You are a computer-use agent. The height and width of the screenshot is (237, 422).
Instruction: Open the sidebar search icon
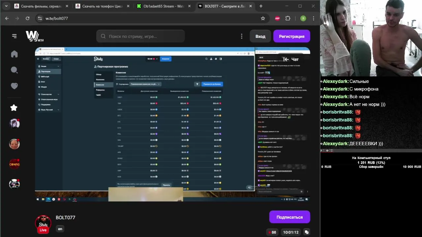[14, 70]
